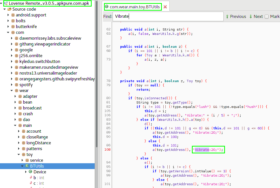Click the Device inner class icon
The width and height of the screenshot is (280, 188).
(x=30, y=172)
